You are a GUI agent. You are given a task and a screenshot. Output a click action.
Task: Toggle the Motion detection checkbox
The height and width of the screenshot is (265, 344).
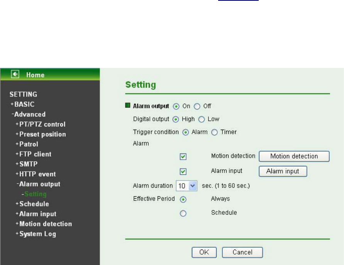pyautogui.click(x=183, y=157)
